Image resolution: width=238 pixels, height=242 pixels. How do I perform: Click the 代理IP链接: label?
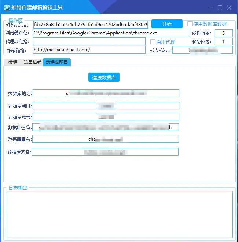pos(18,41)
